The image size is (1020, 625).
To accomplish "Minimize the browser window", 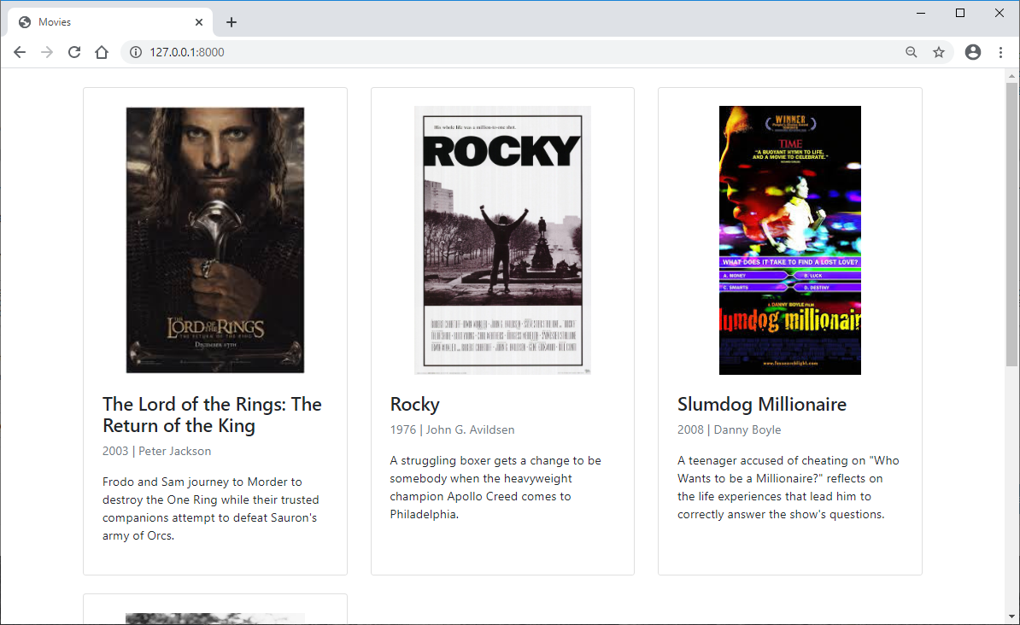I will tap(920, 13).
